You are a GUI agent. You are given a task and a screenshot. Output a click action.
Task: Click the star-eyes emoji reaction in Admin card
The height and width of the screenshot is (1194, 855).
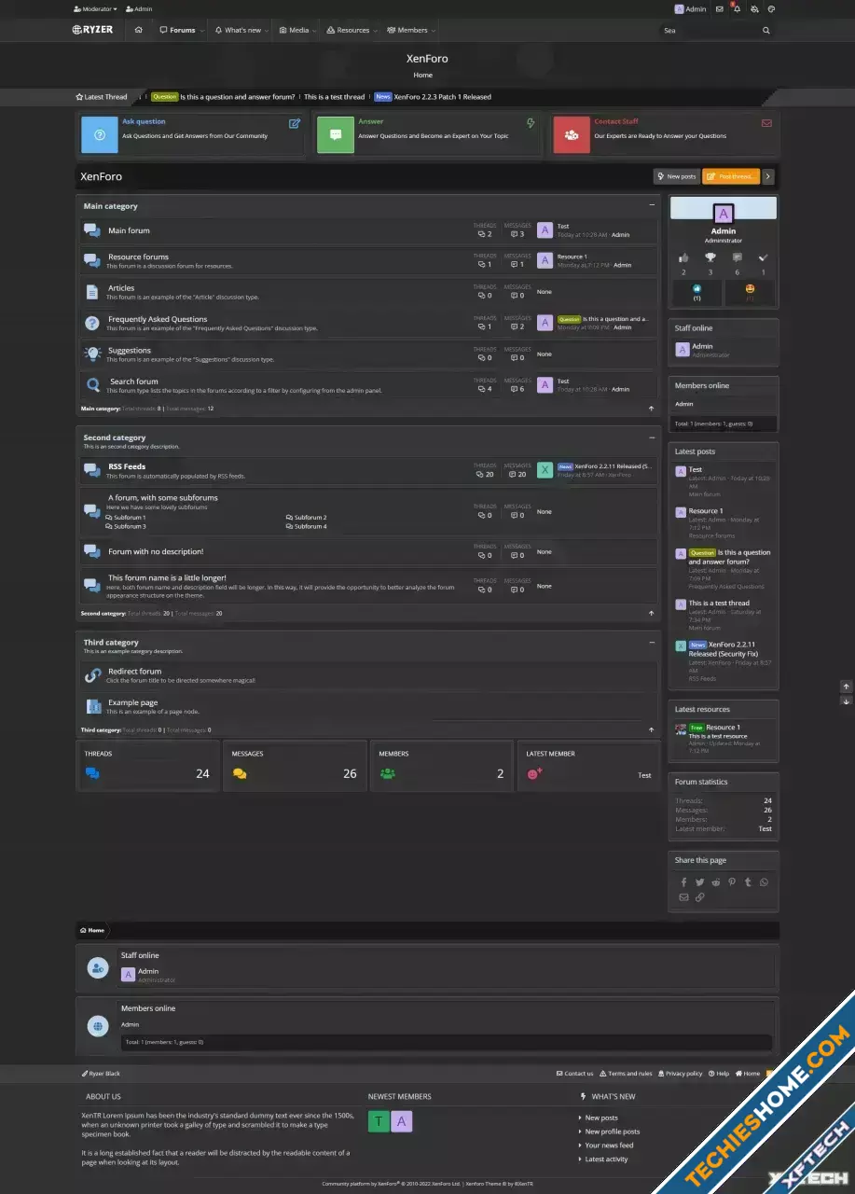(x=751, y=289)
